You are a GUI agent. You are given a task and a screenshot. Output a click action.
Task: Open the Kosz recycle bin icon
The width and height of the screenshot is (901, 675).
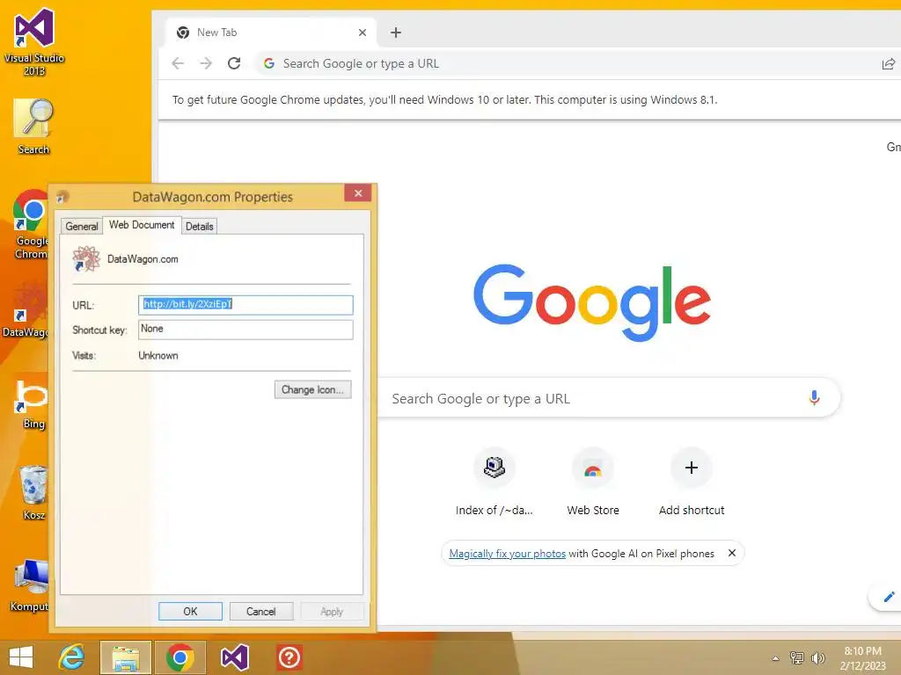tap(33, 492)
